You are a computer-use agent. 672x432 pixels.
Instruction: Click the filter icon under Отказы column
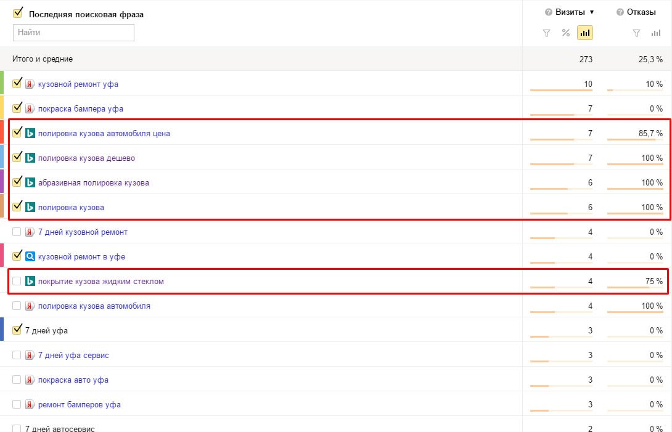tap(636, 33)
